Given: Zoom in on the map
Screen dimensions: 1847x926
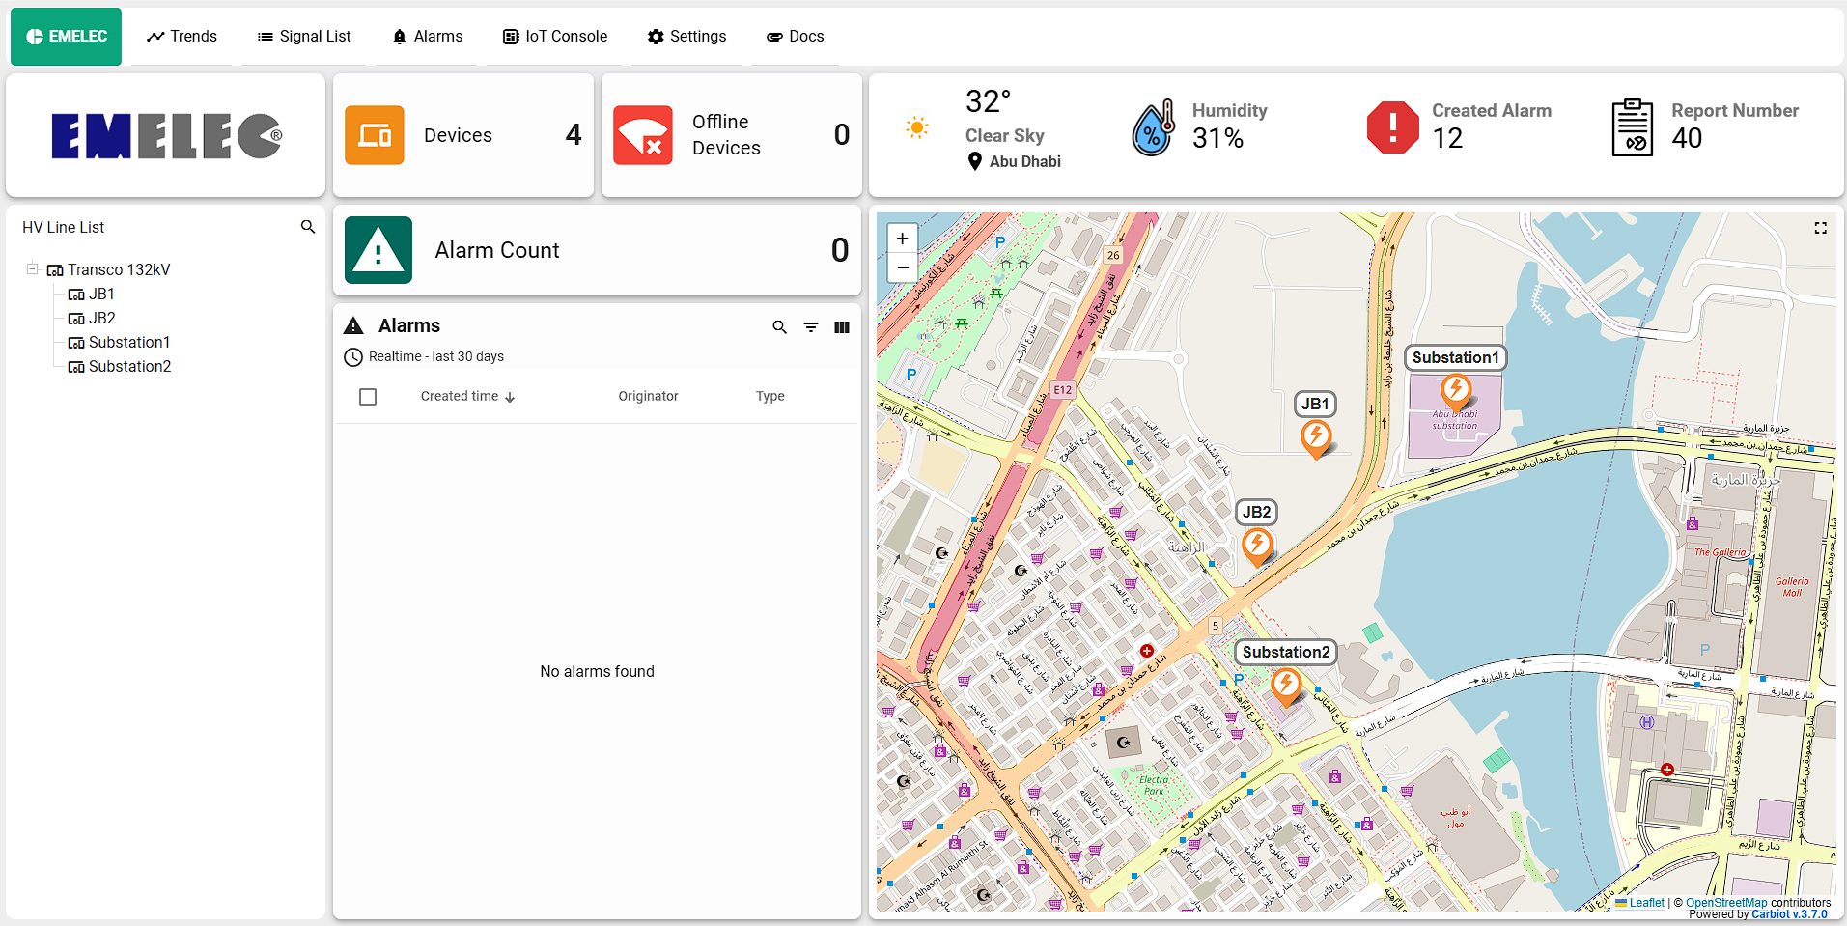Looking at the screenshot, I should pos(902,239).
